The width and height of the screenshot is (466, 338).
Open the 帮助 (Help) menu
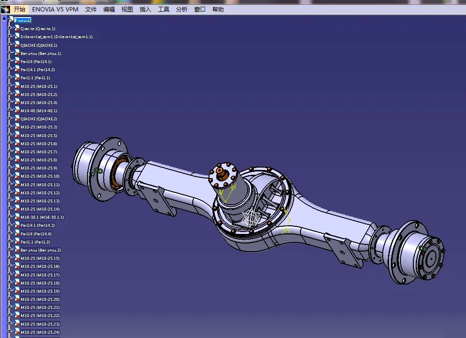(218, 9)
